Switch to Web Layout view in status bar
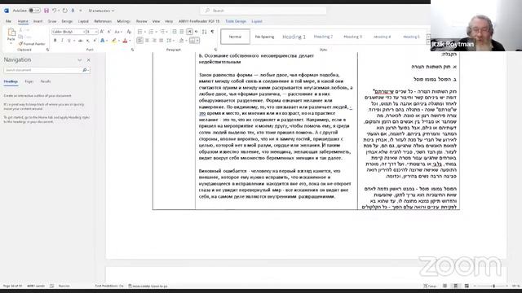This screenshot has height=293, width=522. click(x=467, y=286)
